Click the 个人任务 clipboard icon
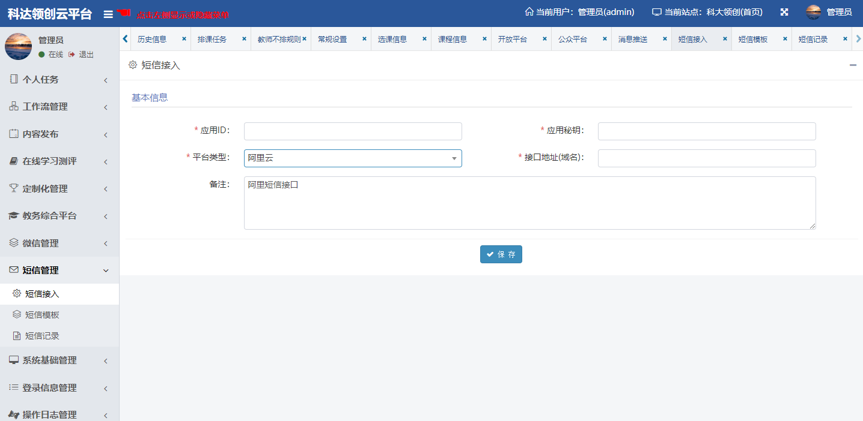This screenshot has width=863, height=421. point(14,79)
